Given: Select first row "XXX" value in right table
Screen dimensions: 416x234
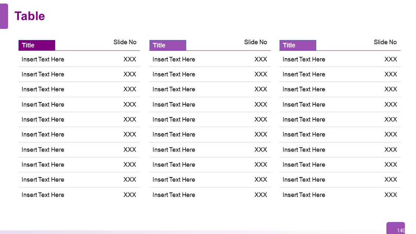Looking at the screenshot, I should (x=391, y=59).
